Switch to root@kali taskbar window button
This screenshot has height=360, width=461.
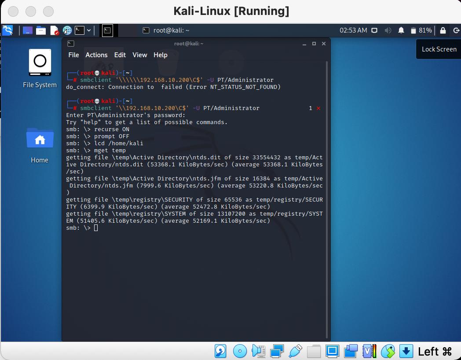(x=166, y=30)
